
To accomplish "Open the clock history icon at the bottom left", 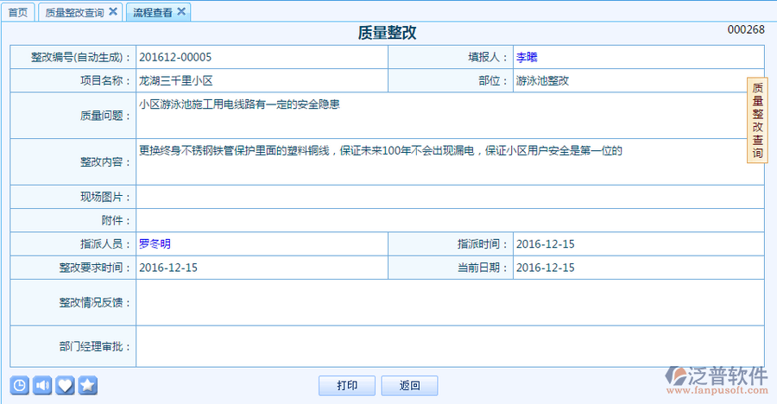I will pos(19,385).
